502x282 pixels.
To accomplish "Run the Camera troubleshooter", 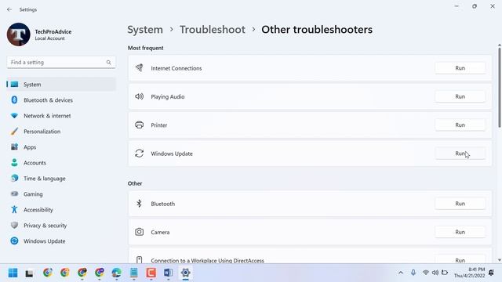I will click(x=460, y=232).
